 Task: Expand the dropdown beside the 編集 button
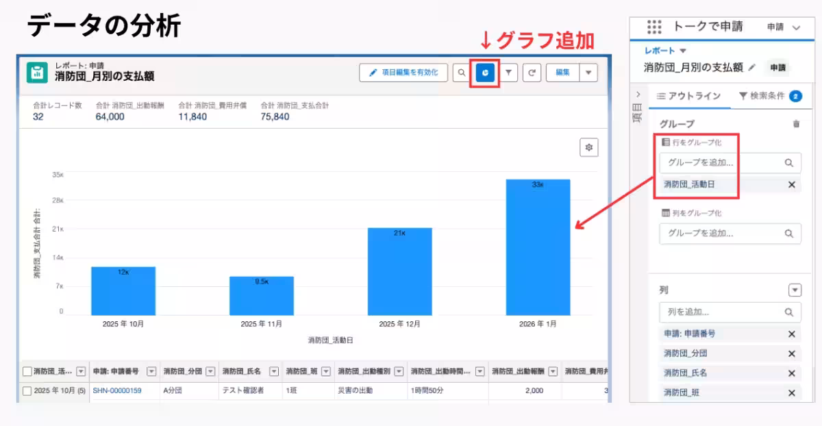588,73
